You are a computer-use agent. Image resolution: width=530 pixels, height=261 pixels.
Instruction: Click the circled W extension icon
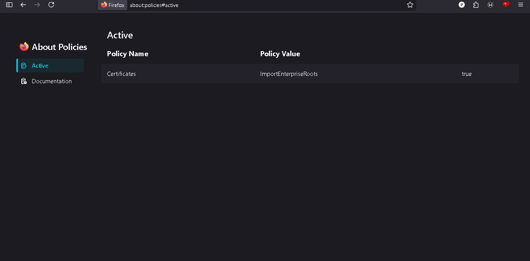click(490, 5)
